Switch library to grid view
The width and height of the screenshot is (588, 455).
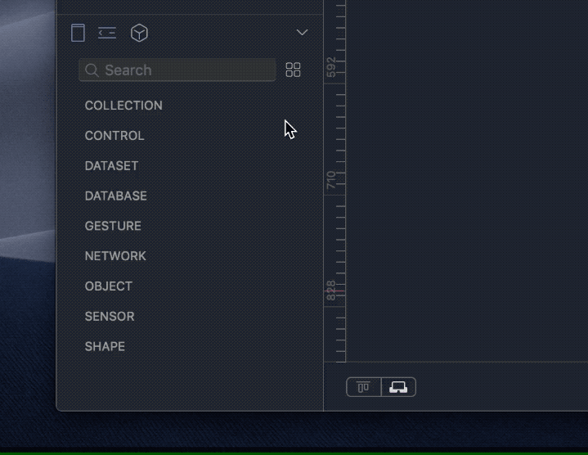[x=293, y=70]
